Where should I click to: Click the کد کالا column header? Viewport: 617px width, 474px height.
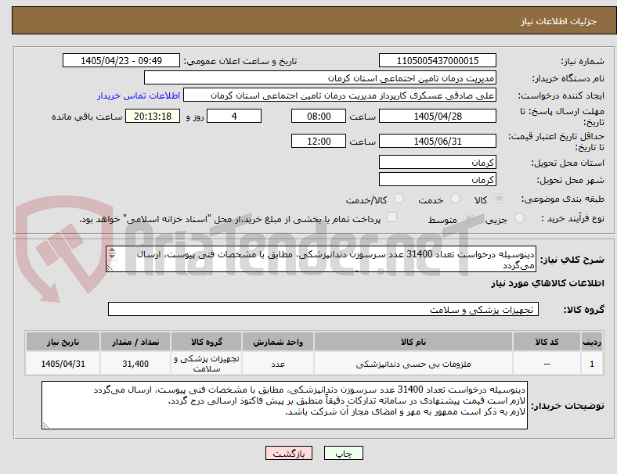tap(547, 342)
